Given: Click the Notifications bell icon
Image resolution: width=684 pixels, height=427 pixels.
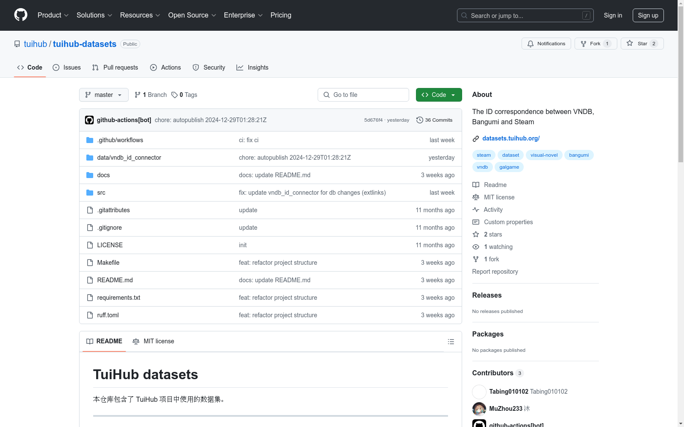Looking at the screenshot, I should pos(531,44).
